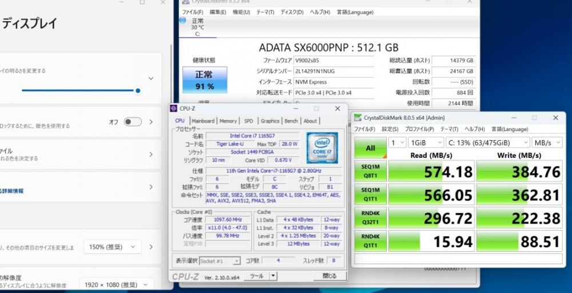Open the 150% scale dropdown

tap(112, 247)
